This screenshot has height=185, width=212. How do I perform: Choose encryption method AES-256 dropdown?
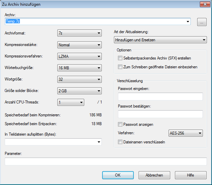185,133
